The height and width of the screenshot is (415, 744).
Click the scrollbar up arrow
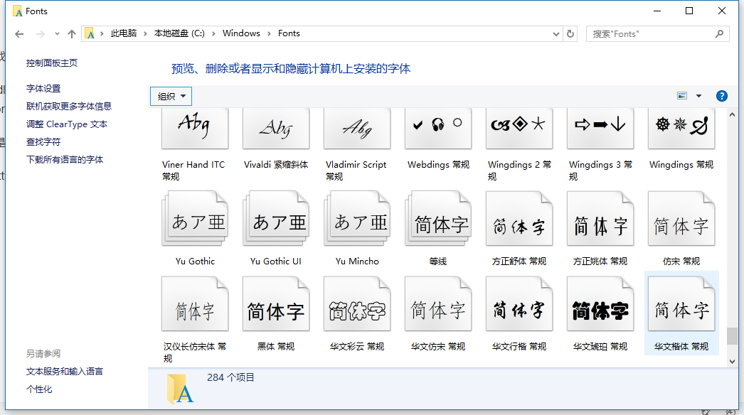coord(732,114)
